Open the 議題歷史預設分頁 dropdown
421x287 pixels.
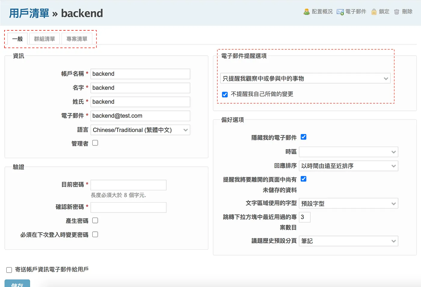[349, 241]
